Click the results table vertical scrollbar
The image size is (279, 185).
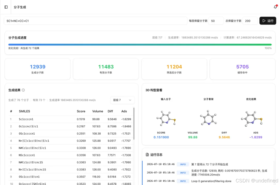(x=134, y=124)
